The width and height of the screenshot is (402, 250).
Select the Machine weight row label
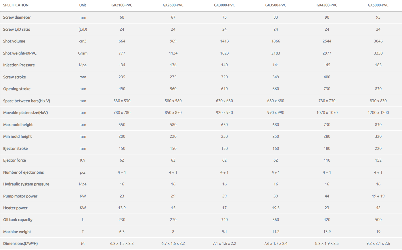tap(17, 232)
